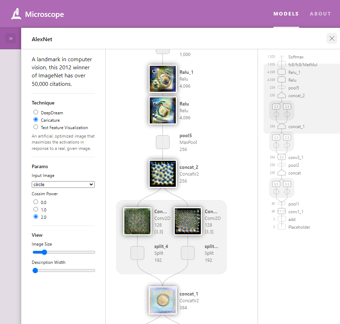
Task: Select the 256 concat node icon above the 5,5 pair
Action: click(282, 173)
